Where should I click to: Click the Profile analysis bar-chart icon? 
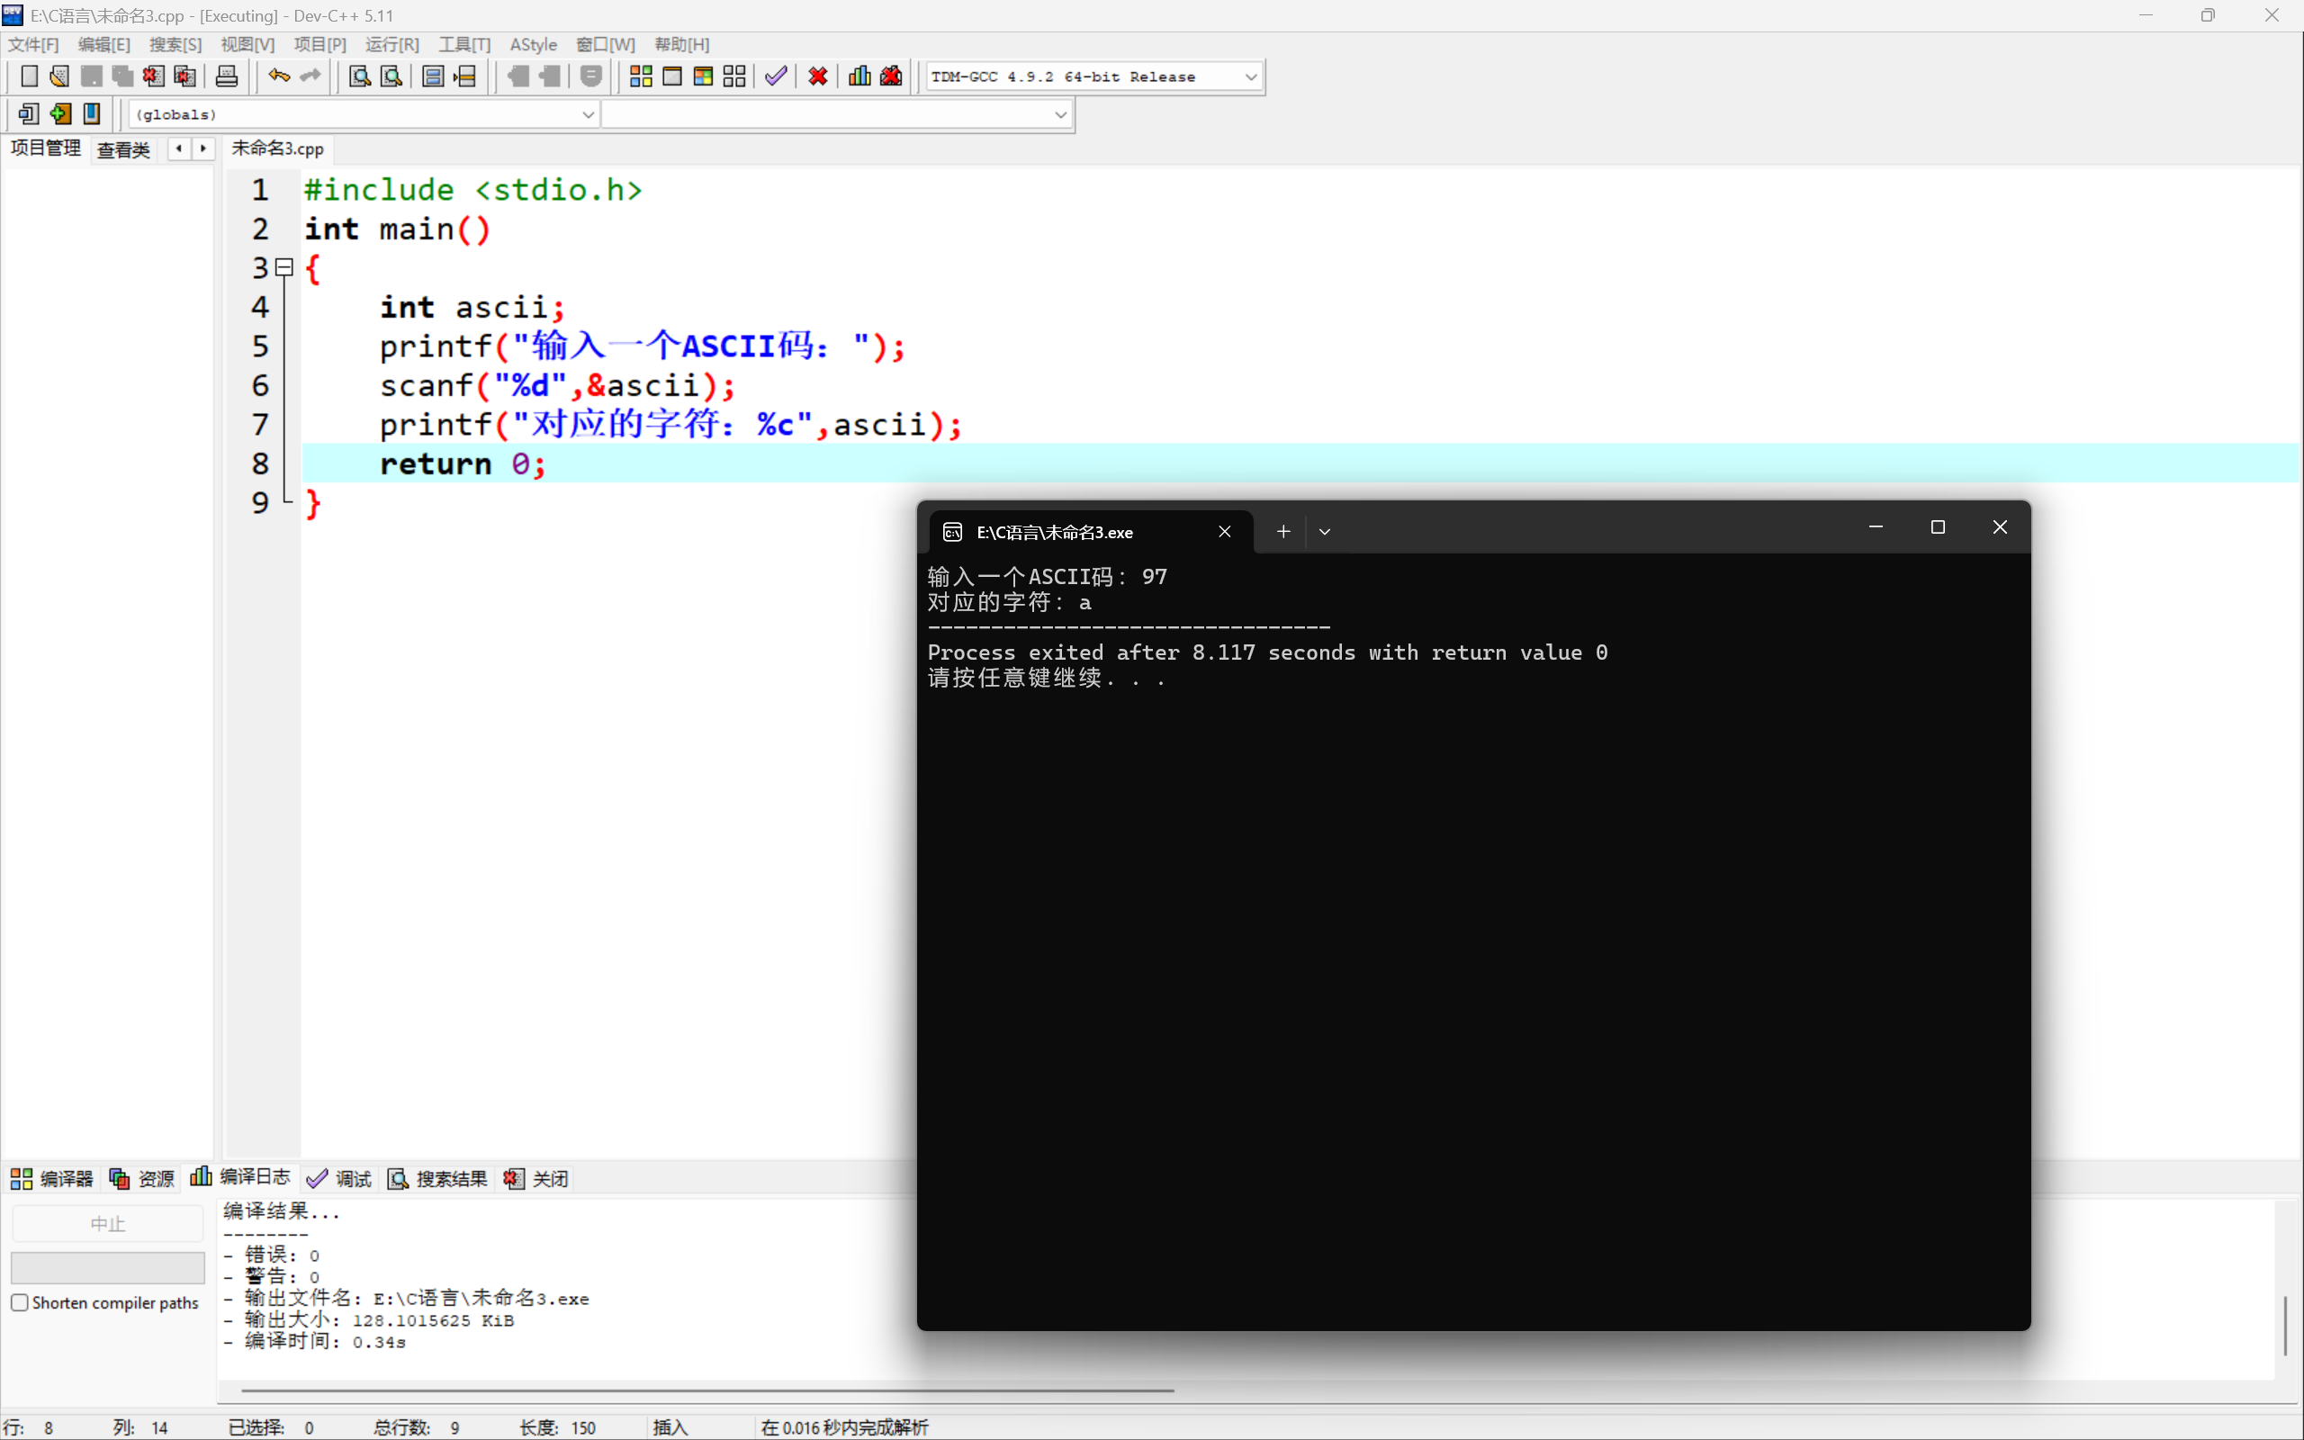[859, 76]
